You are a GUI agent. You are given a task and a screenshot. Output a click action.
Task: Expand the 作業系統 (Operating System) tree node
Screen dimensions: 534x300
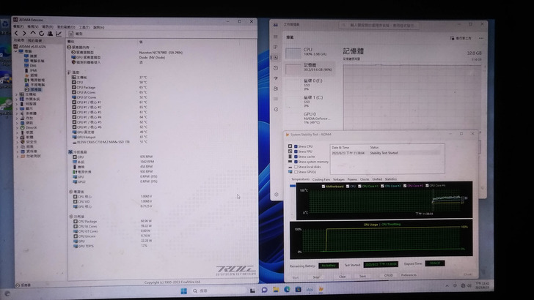pyautogui.click(x=17, y=100)
